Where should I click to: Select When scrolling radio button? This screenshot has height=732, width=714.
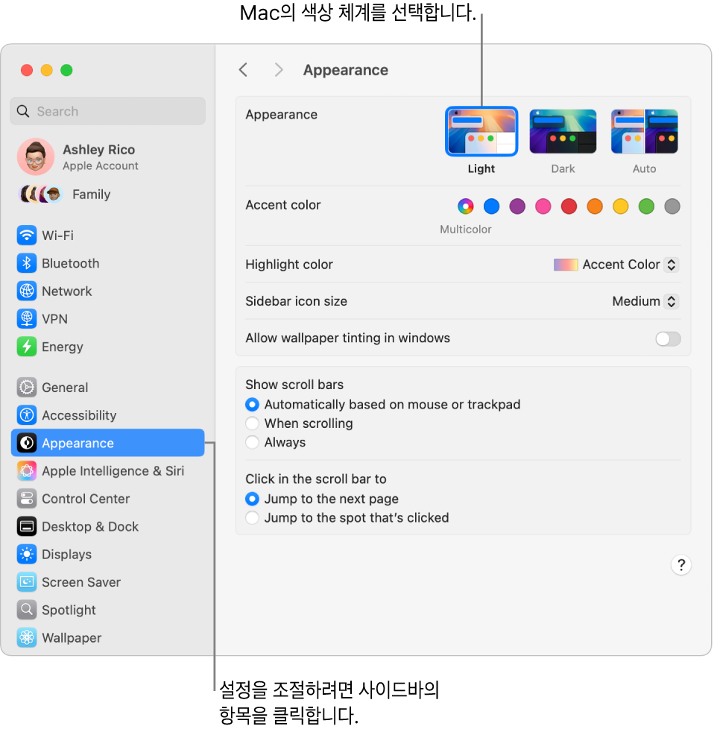coord(252,423)
